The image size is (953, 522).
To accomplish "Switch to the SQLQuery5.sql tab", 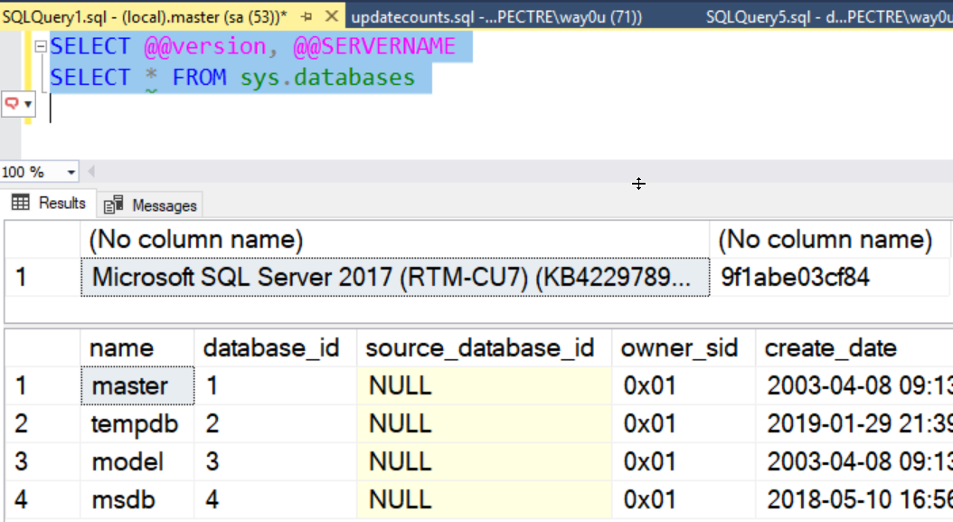I will [827, 16].
